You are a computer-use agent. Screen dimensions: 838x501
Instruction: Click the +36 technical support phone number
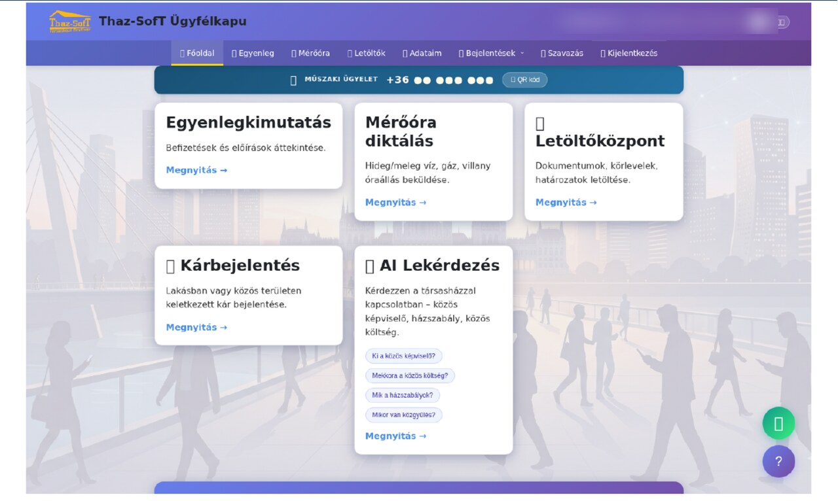pyautogui.click(x=439, y=80)
